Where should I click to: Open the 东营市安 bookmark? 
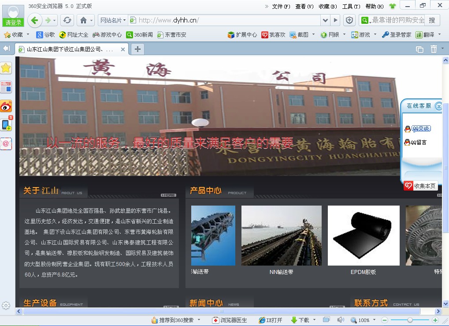pyautogui.click(x=172, y=35)
